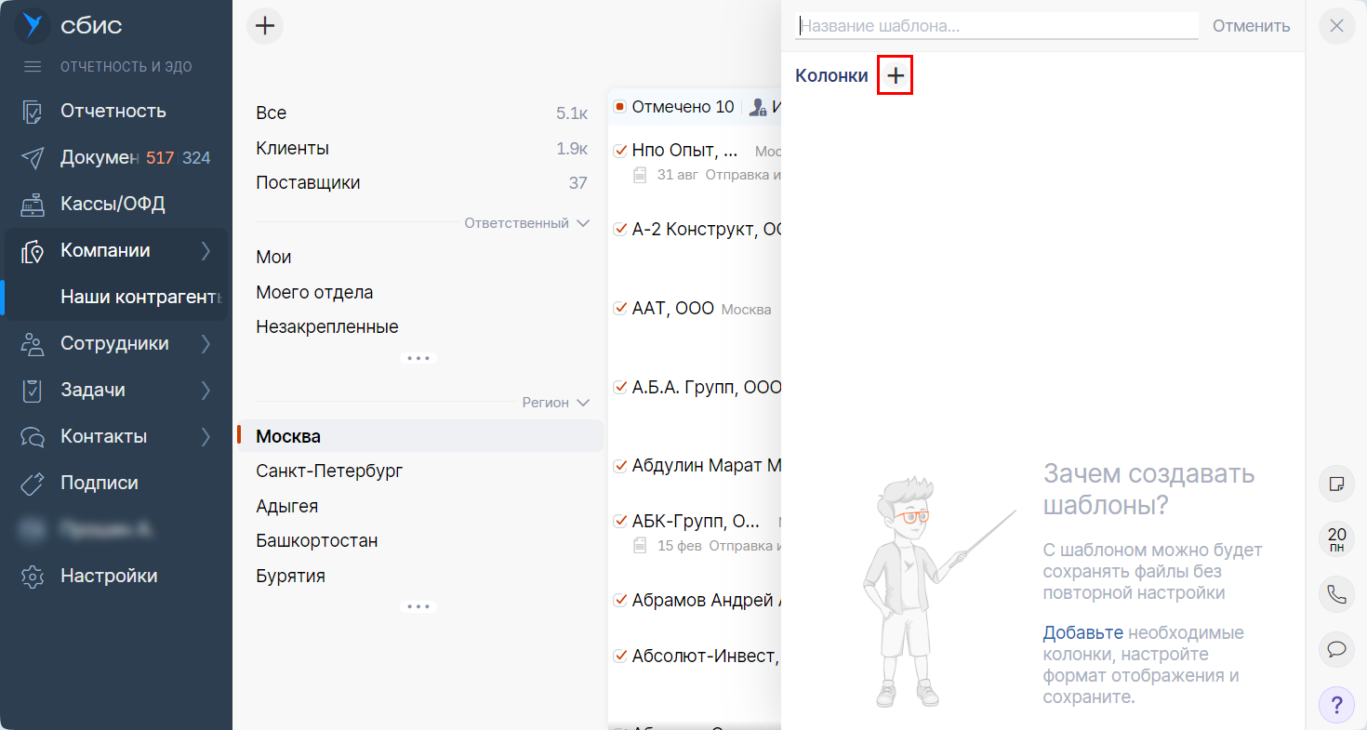1367x730 pixels.
Task: Click the Добавьте link
Action: tap(1082, 633)
